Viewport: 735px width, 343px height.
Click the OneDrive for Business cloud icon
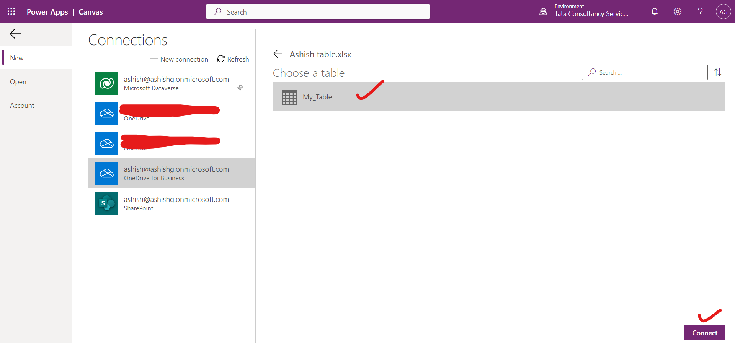107,173
